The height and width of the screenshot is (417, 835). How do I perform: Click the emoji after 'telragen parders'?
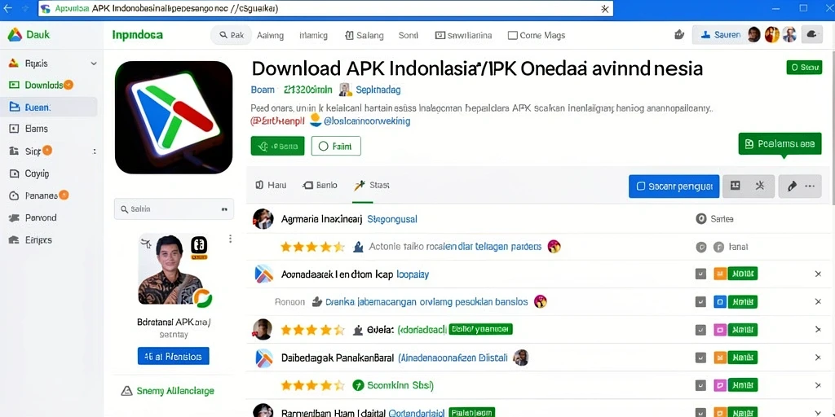tap(554, 246)
